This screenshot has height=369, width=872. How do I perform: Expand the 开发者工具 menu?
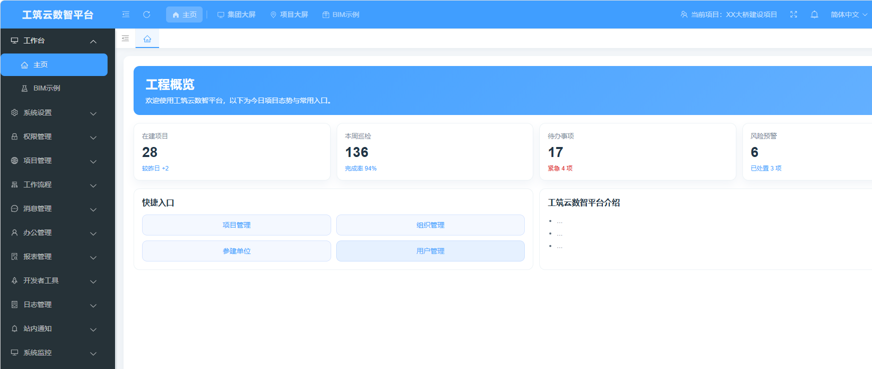point(93,281)
